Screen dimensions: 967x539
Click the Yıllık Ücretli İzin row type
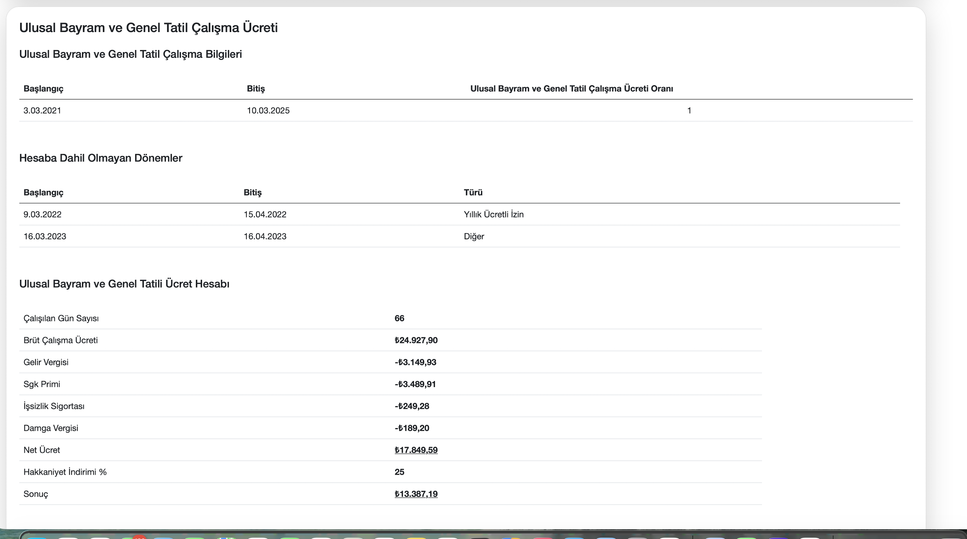pos(493,215)
